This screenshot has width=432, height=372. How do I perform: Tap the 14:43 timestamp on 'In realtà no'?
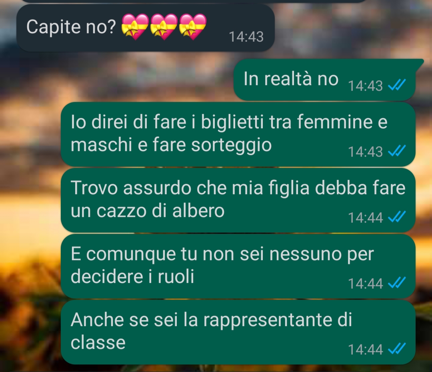tap(366, 86)
